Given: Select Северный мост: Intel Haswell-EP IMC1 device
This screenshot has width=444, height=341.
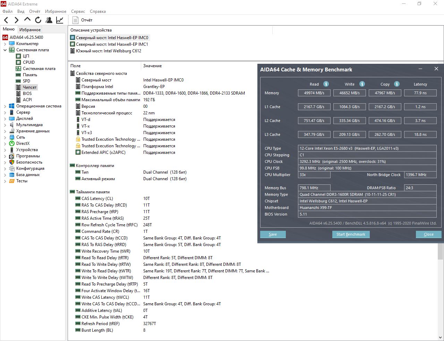Looking at the screenshot, I should click(109, 44).
